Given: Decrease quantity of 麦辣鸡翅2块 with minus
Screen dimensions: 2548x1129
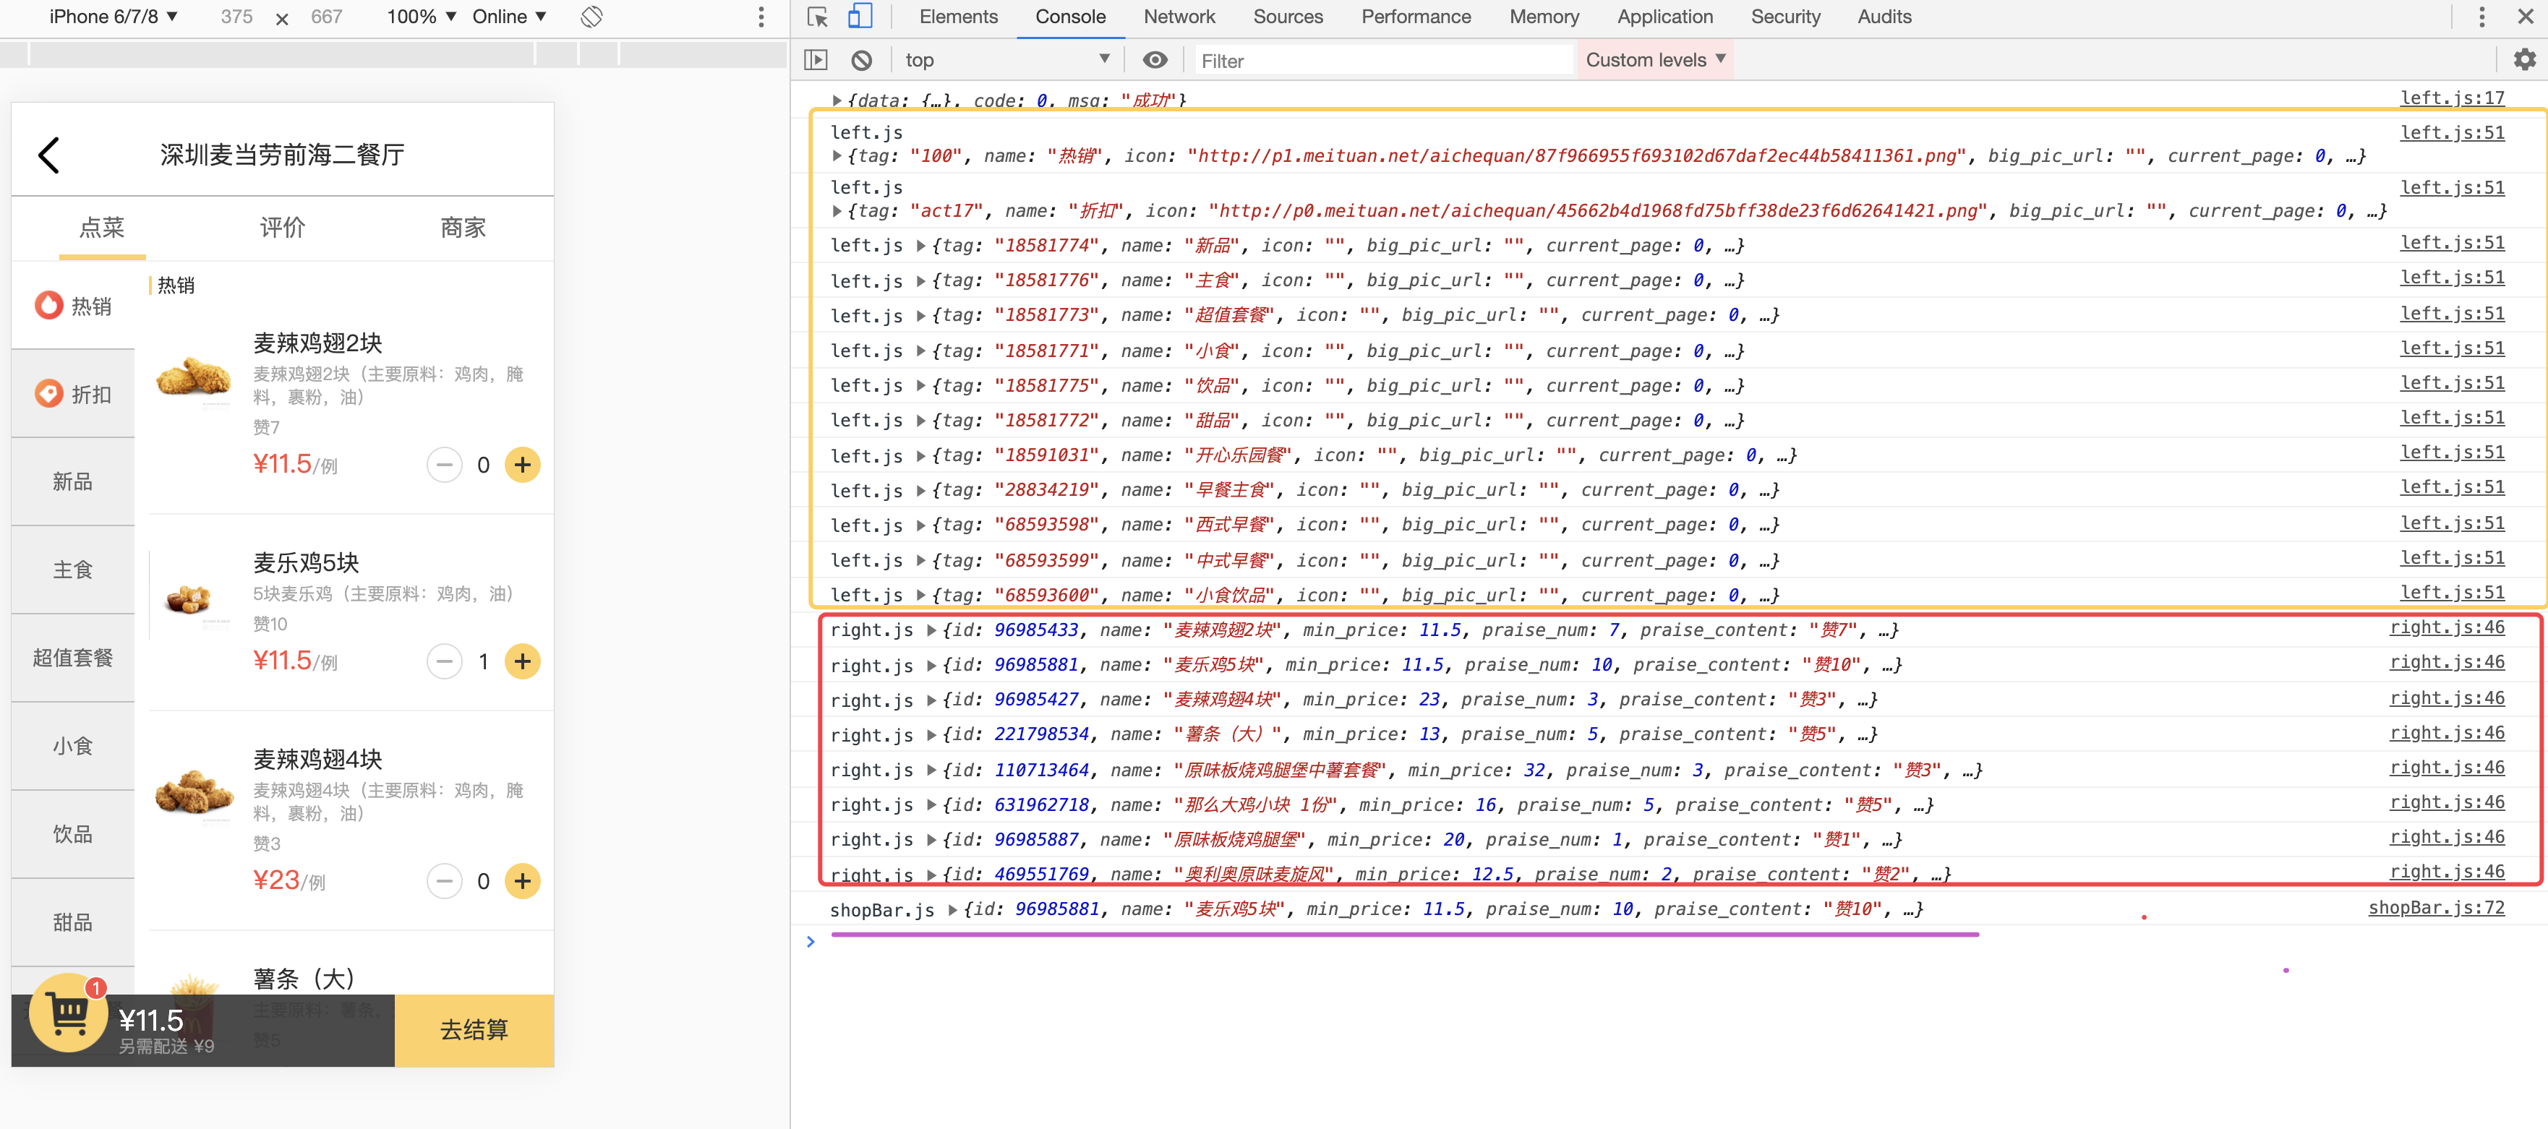Looking at the screenshot, I should (x=444, y=465).
